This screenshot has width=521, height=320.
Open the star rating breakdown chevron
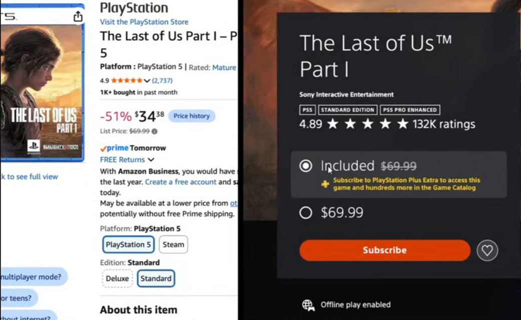click(x=147, y=81)
